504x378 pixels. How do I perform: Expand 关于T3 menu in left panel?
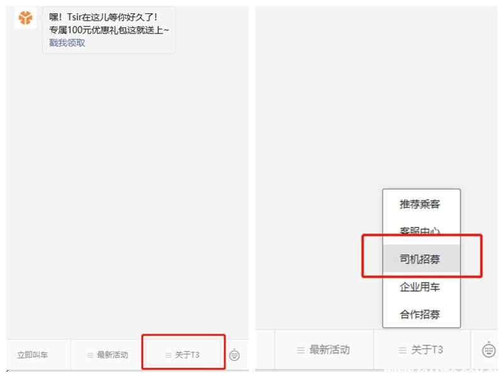pos(183,355)
